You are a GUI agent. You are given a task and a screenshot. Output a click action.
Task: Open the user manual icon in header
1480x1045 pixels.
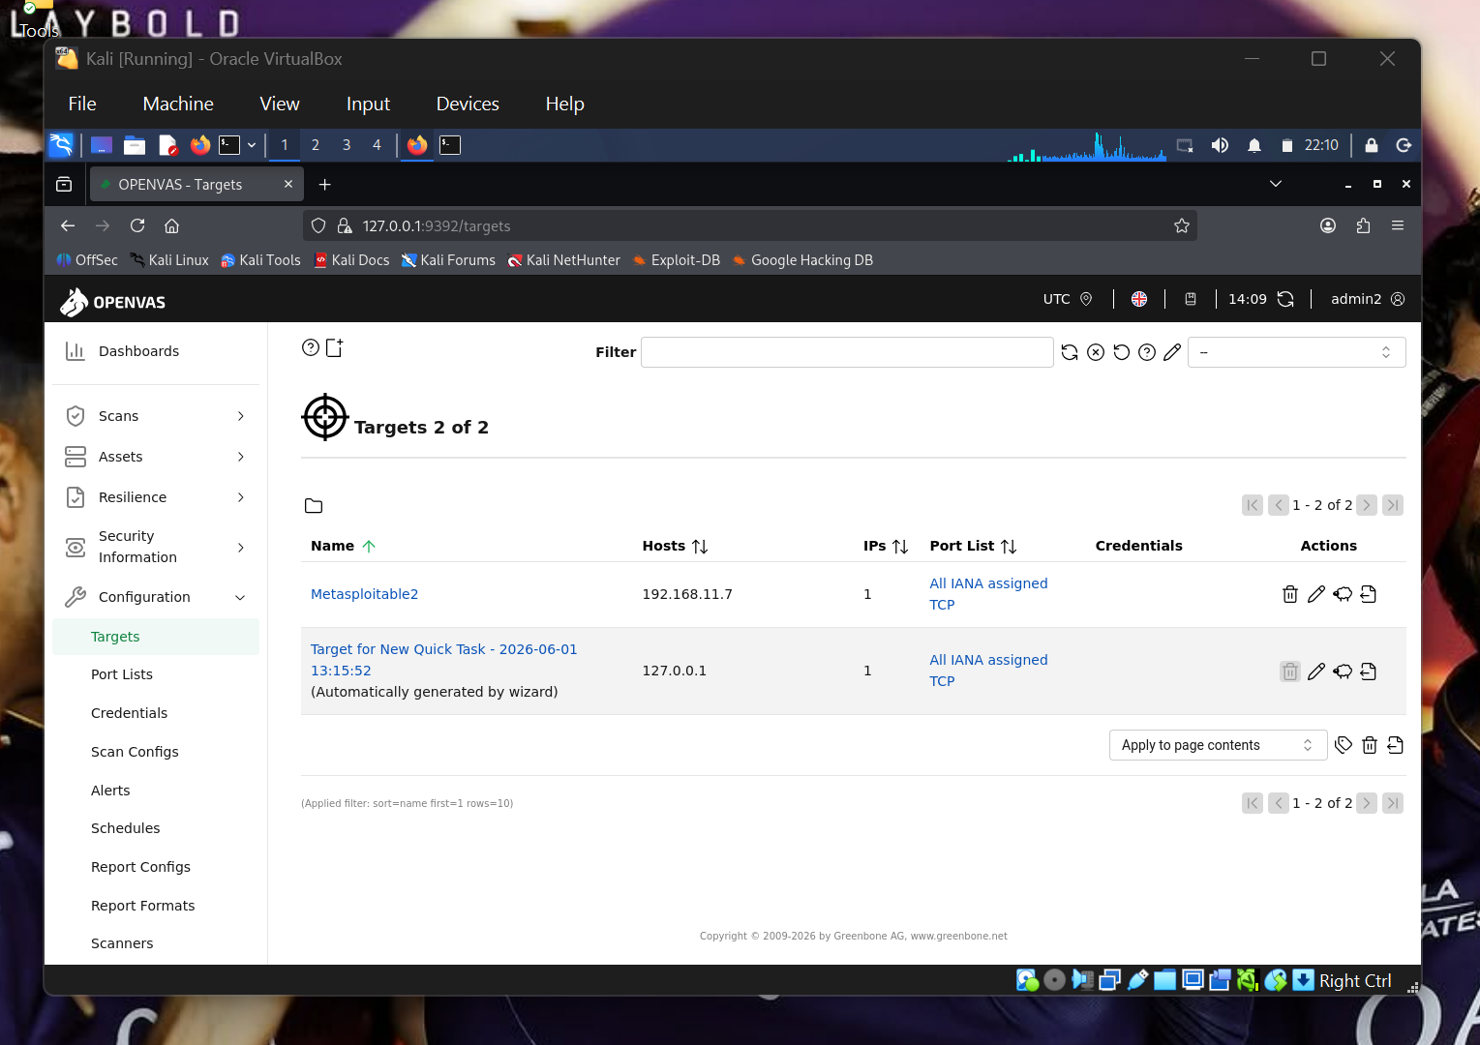point(1191,299)
